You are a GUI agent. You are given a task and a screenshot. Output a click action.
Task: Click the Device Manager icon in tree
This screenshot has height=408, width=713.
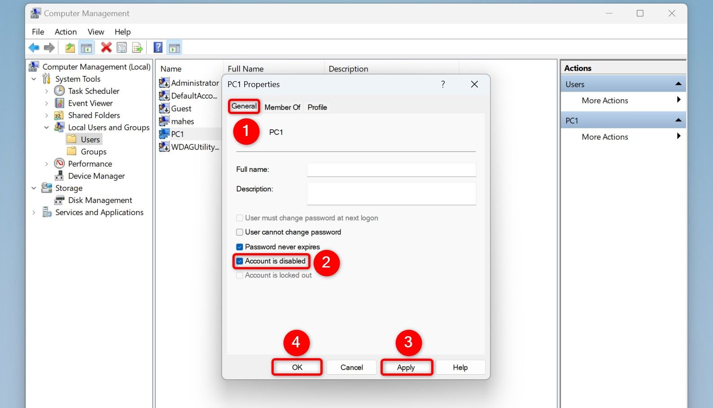[59, 175]
